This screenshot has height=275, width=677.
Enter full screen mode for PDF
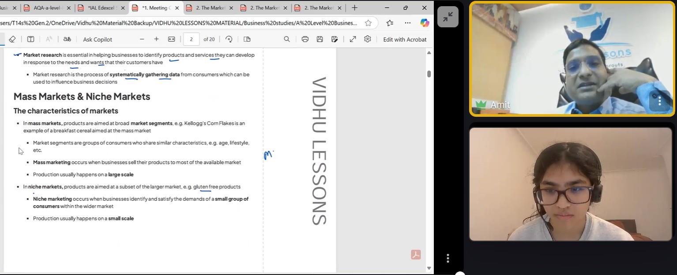[353, 39]
